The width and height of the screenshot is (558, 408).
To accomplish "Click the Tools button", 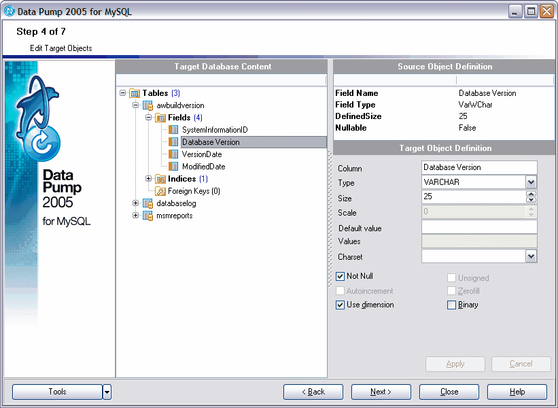I will 57,392.
